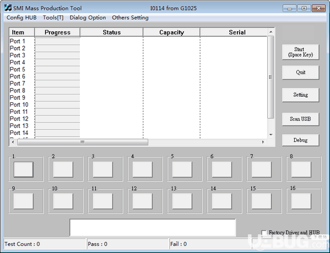Click port slot button 1
330x253 pixels.
point(24,169)
